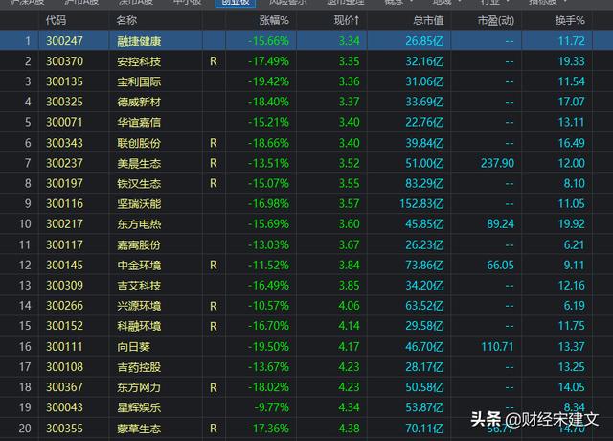Click the 66.05 P/E value
The width and height of the screenshot is (613, 441).
pyautogui.click(x=500, y=266)
